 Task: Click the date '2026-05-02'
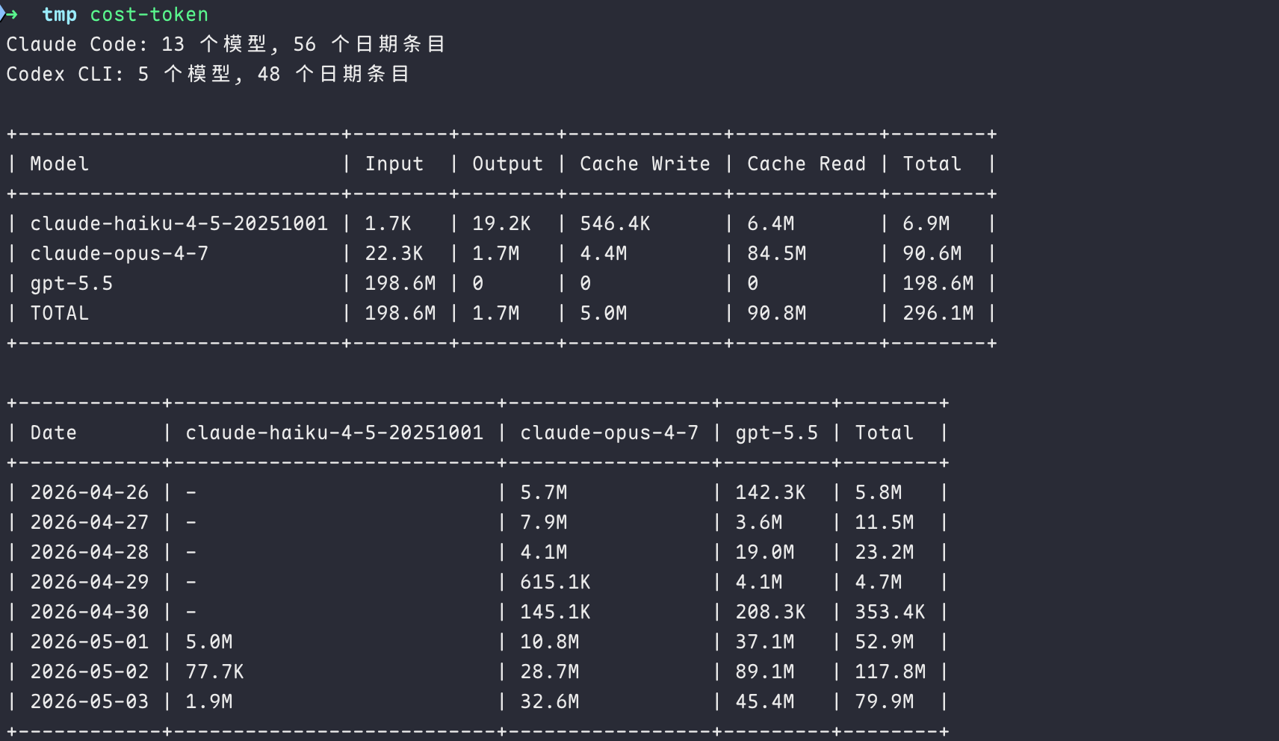click(x=90, y=672)
